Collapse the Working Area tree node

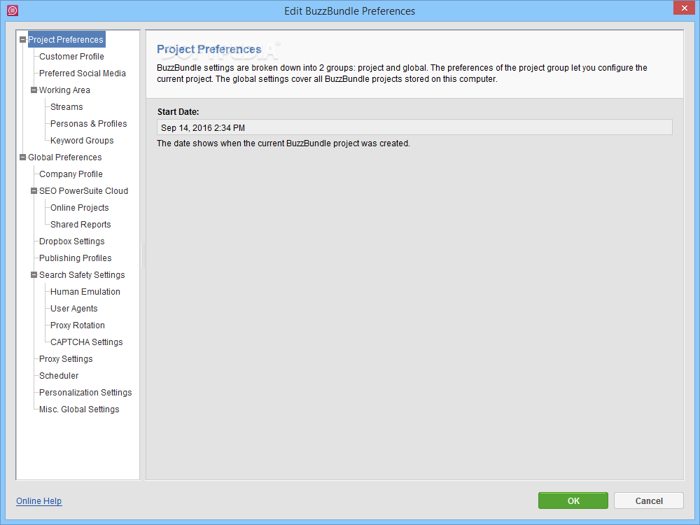(34, 90)
